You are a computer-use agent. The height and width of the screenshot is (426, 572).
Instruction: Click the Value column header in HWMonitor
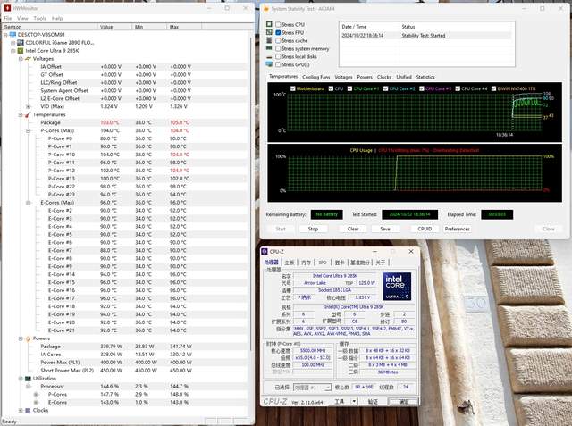pos(114,27)
